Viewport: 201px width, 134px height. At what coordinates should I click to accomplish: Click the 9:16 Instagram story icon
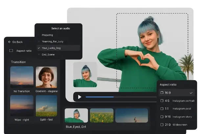coord(162,117)
